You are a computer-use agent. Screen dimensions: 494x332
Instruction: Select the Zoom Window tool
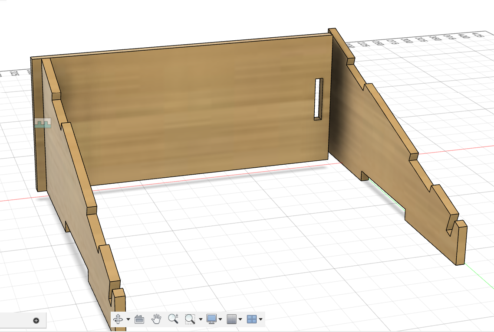coord(190,319)
